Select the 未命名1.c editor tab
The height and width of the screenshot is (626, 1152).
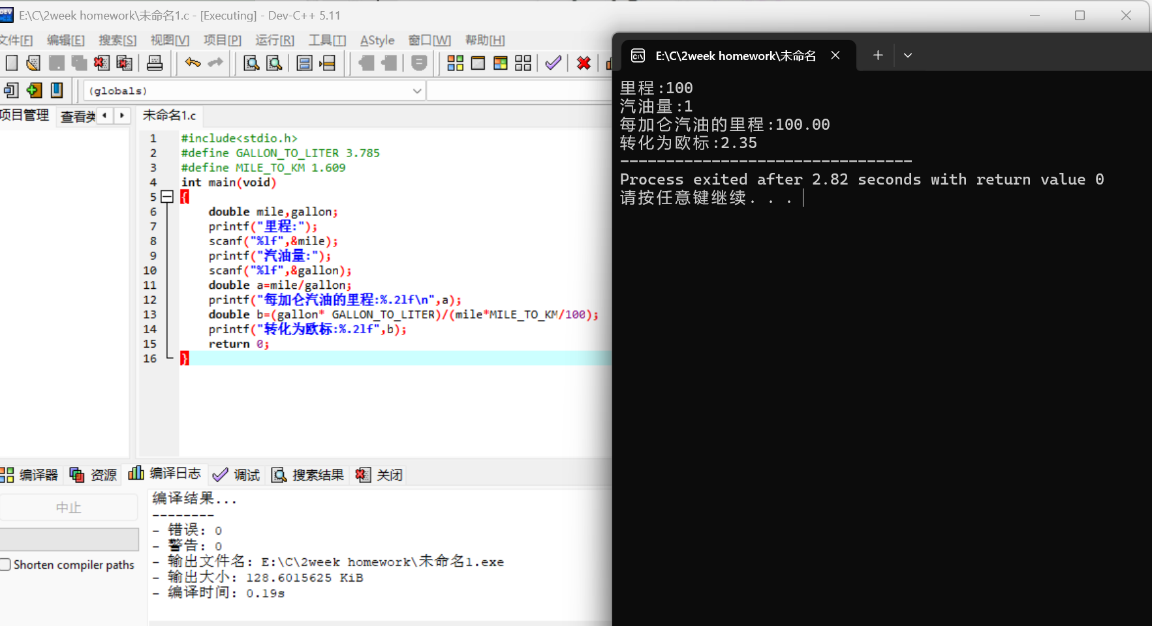click(x=169, y=115)
